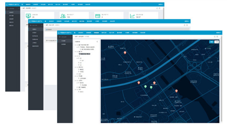Select the blue map view toggle button

coord(211,41)
